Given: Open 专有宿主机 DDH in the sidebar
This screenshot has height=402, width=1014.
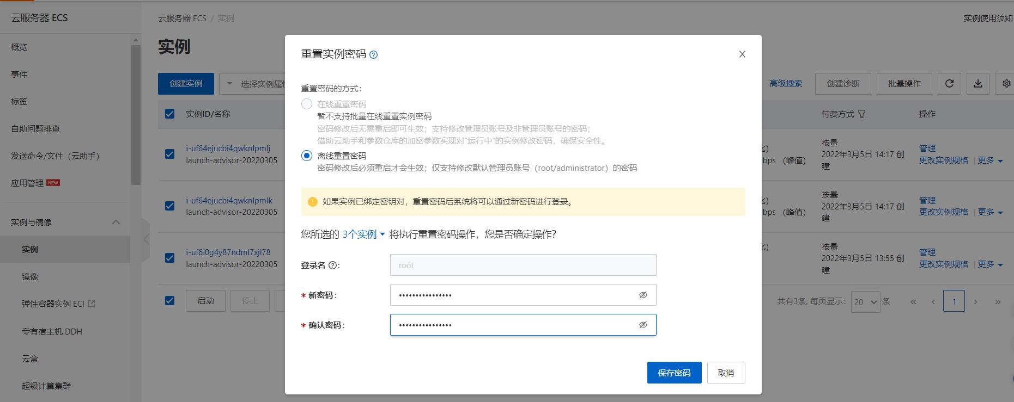Looking at the screenshot, I should 52,331.
